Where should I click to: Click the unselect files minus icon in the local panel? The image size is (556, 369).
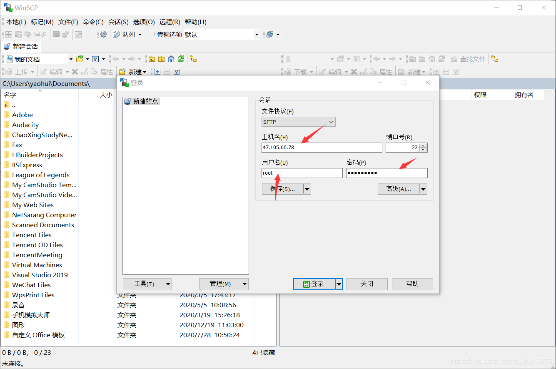pos(167,72)
